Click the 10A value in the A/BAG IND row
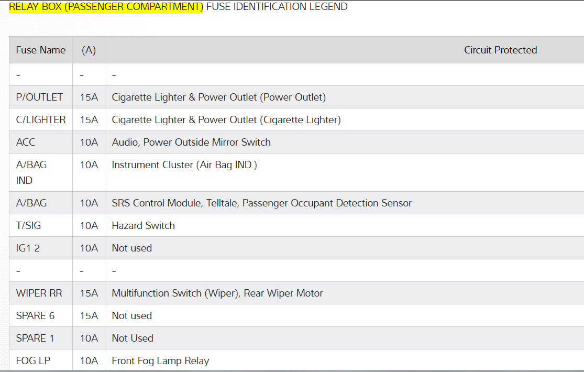 point(89,165)
